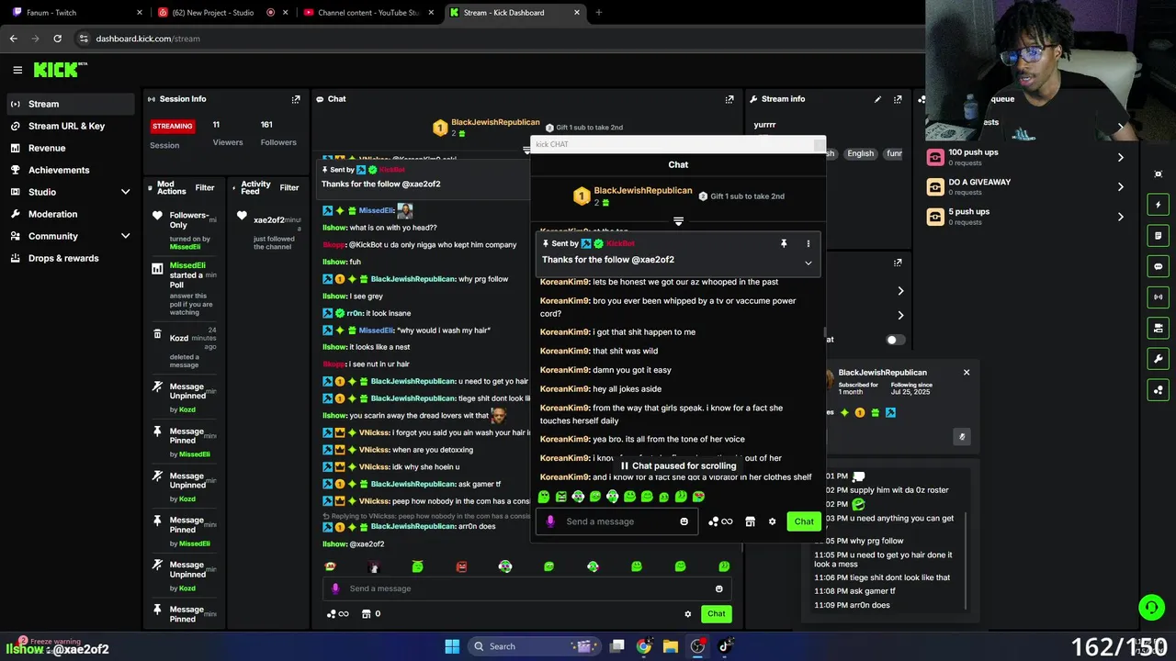Expand the Studio sidebar section
Viewport: 1176px width, 661px height.
[x=125, y=192]
